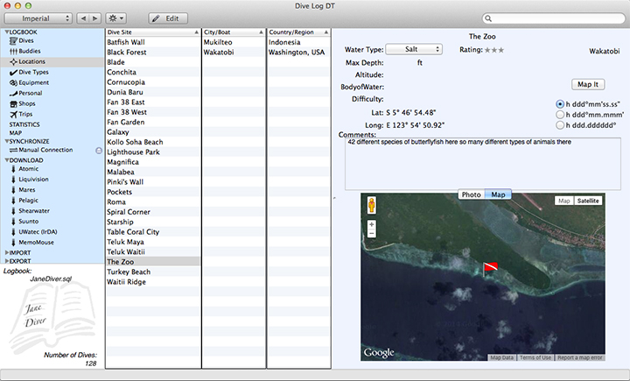Open the Water Type dropdown
The width and height of the screenshot is (630, 381).
413,50
